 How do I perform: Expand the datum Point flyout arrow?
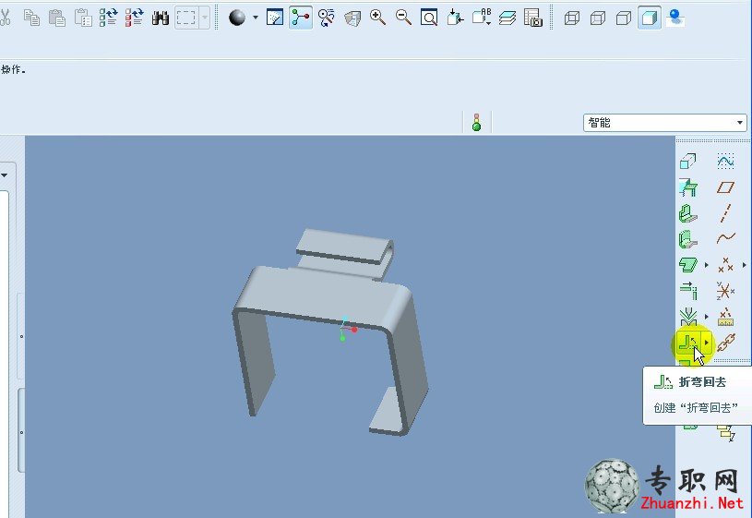(744, 264)
